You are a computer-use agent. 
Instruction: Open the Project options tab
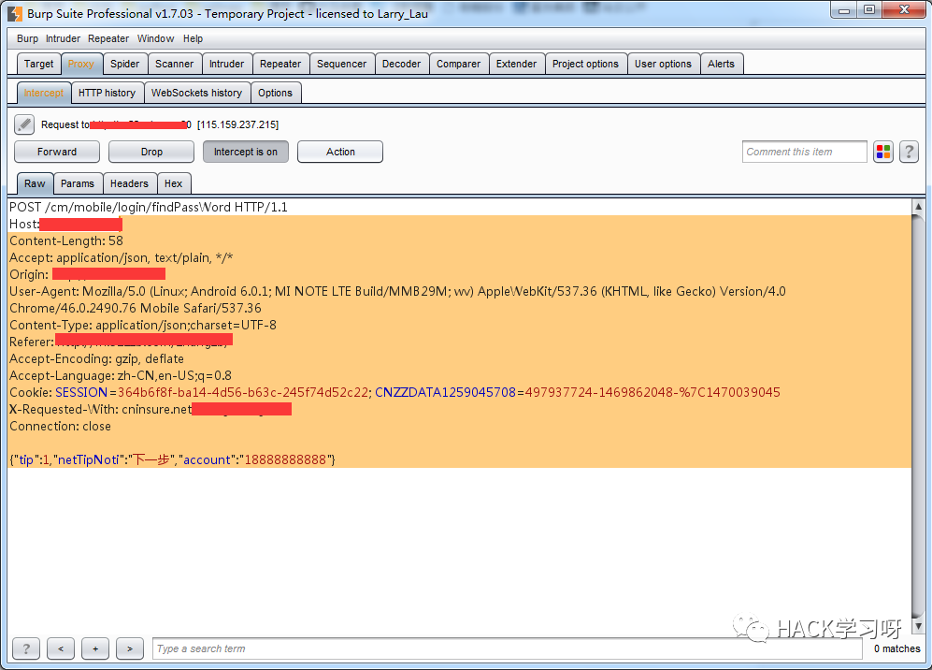click(585, 64)
